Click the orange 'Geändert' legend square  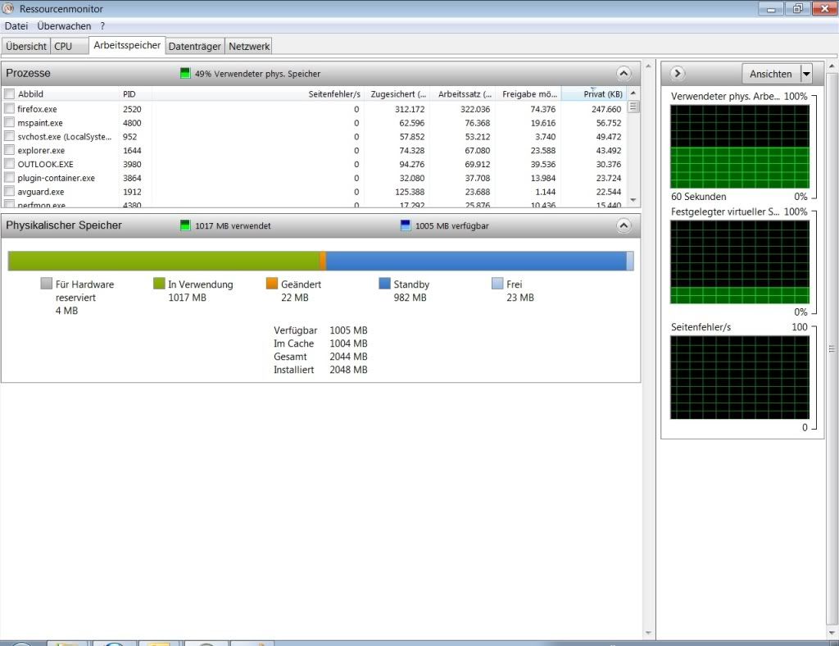(272, 284)
